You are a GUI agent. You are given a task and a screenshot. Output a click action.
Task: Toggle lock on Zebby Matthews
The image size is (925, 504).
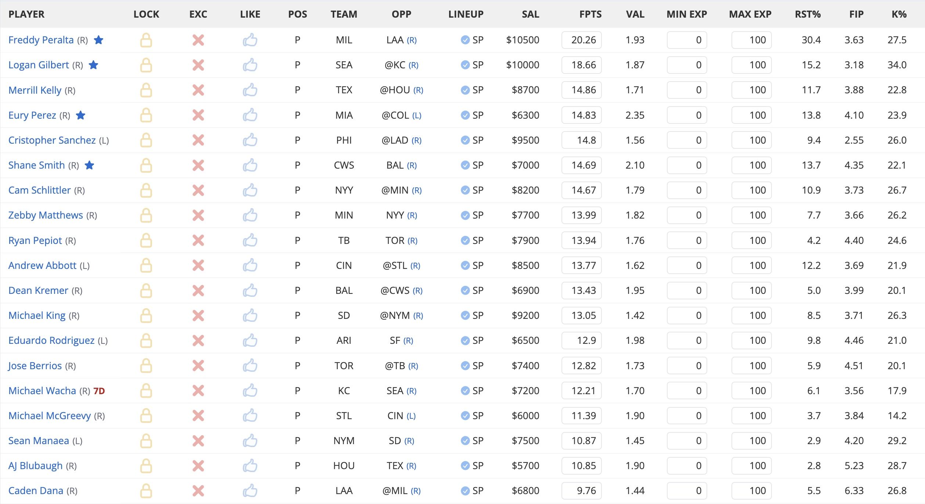(x=146, y=215)
